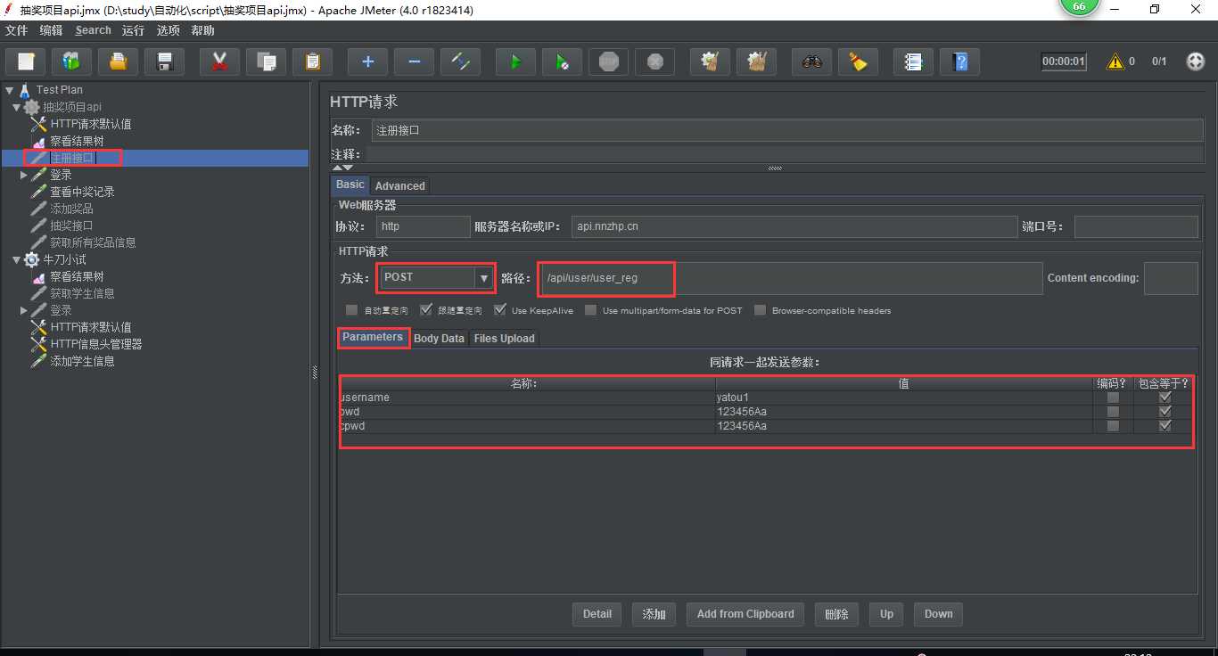The width and height of the screenshot is (1218, 656).
Task: Open the 文件 menu
Action: [17, 30]
